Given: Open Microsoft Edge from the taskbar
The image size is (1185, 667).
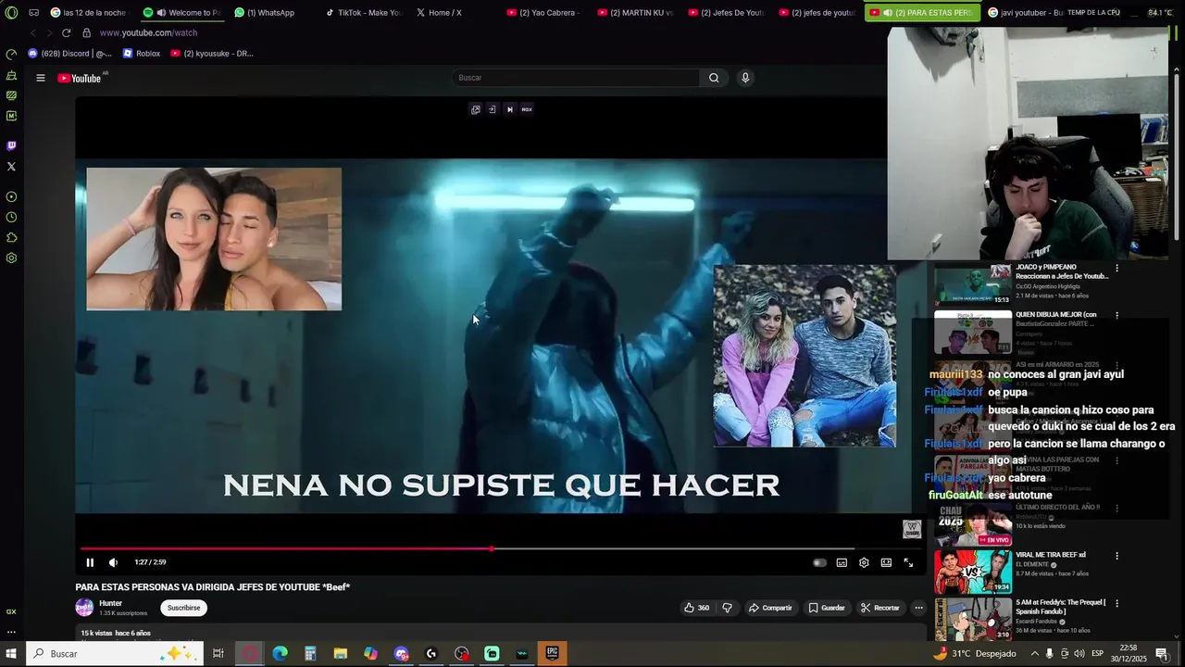Looking at the screenshot, I should (x=280, y=654).
